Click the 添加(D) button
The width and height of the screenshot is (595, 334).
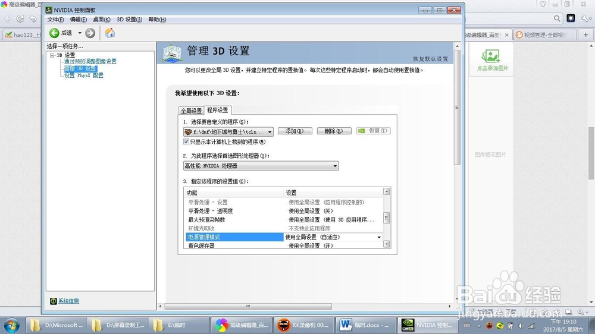tap(295, 131)
